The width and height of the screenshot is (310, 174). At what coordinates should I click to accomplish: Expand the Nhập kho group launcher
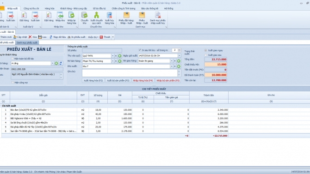[77, 27]
